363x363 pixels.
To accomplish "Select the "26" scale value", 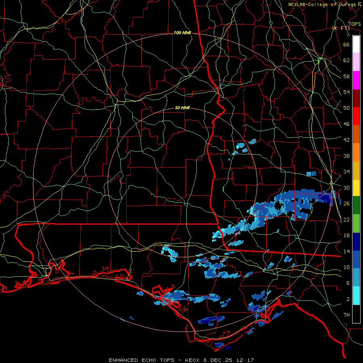I will click(346, 204).
